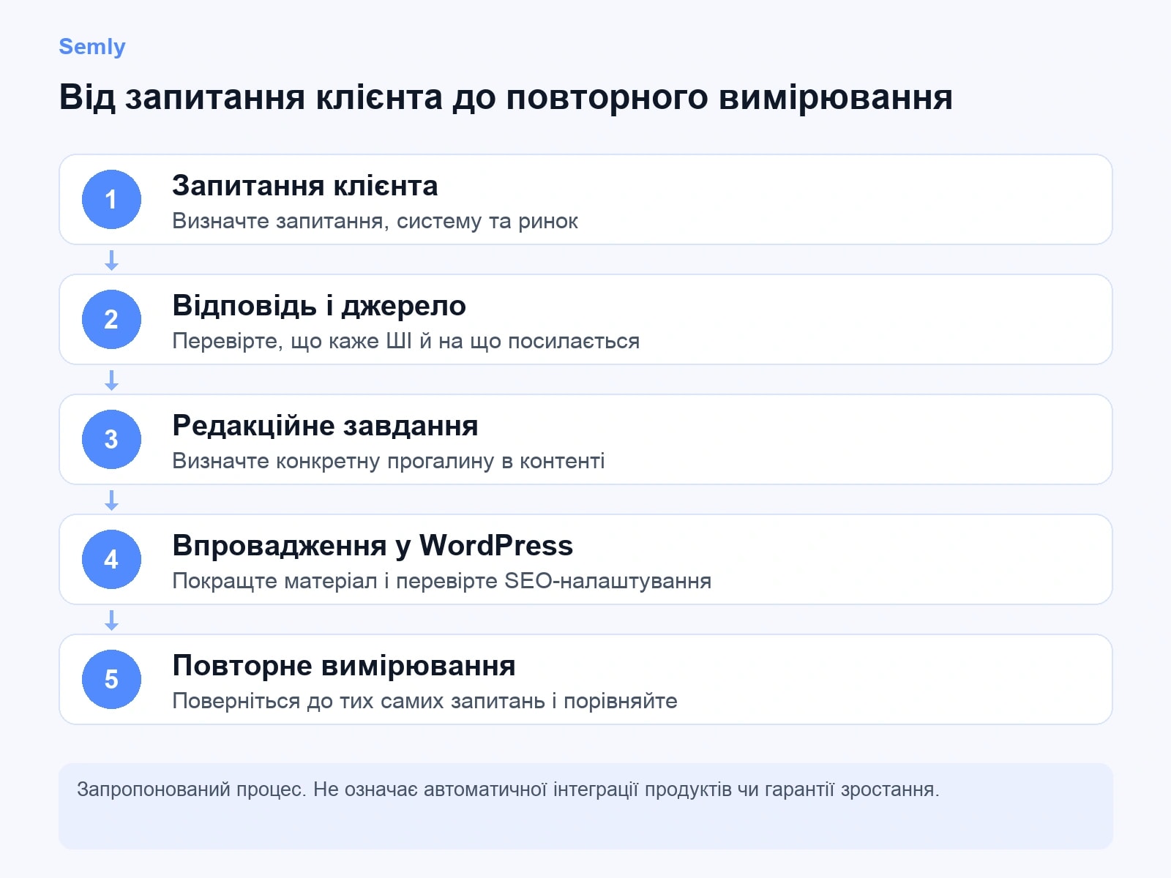The width and height of the screenshot is (1171, 878).
Task: Click the footnote starting "Запропонований процес"
Action: coord(508,789)
